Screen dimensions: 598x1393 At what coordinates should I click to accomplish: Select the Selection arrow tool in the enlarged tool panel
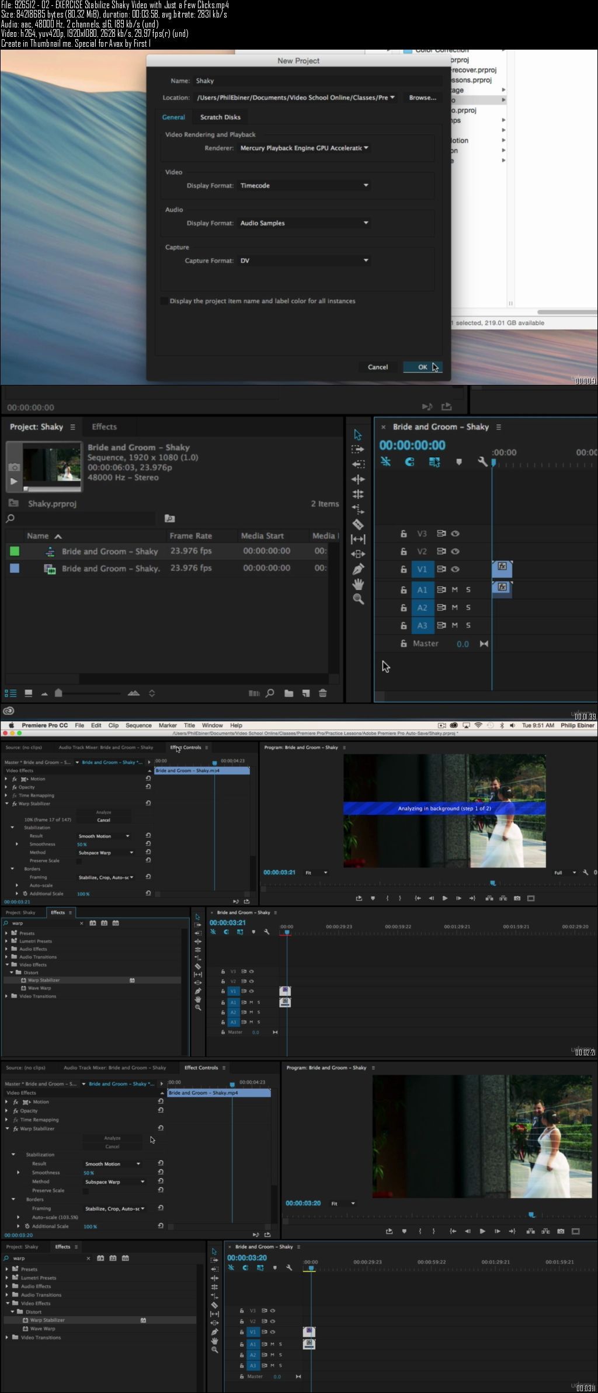pos(358,435)
